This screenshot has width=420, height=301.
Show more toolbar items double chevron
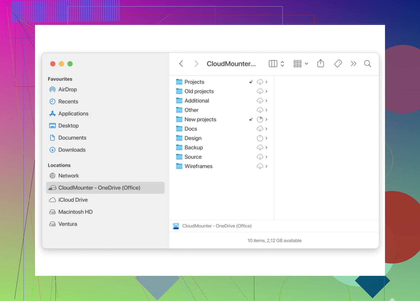tap(354, 64)
